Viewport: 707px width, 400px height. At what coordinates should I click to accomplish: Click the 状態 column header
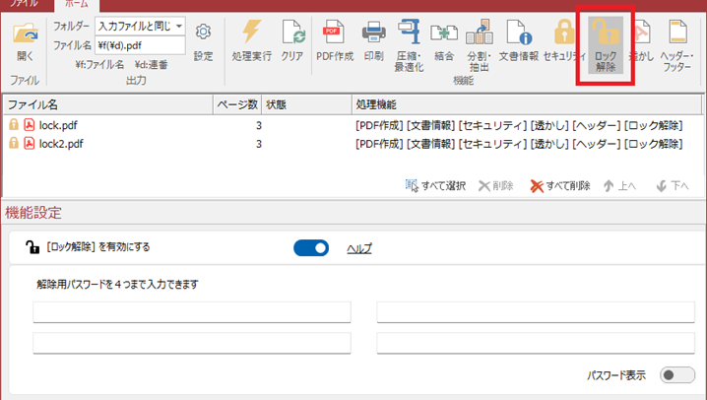click(306, 104)
